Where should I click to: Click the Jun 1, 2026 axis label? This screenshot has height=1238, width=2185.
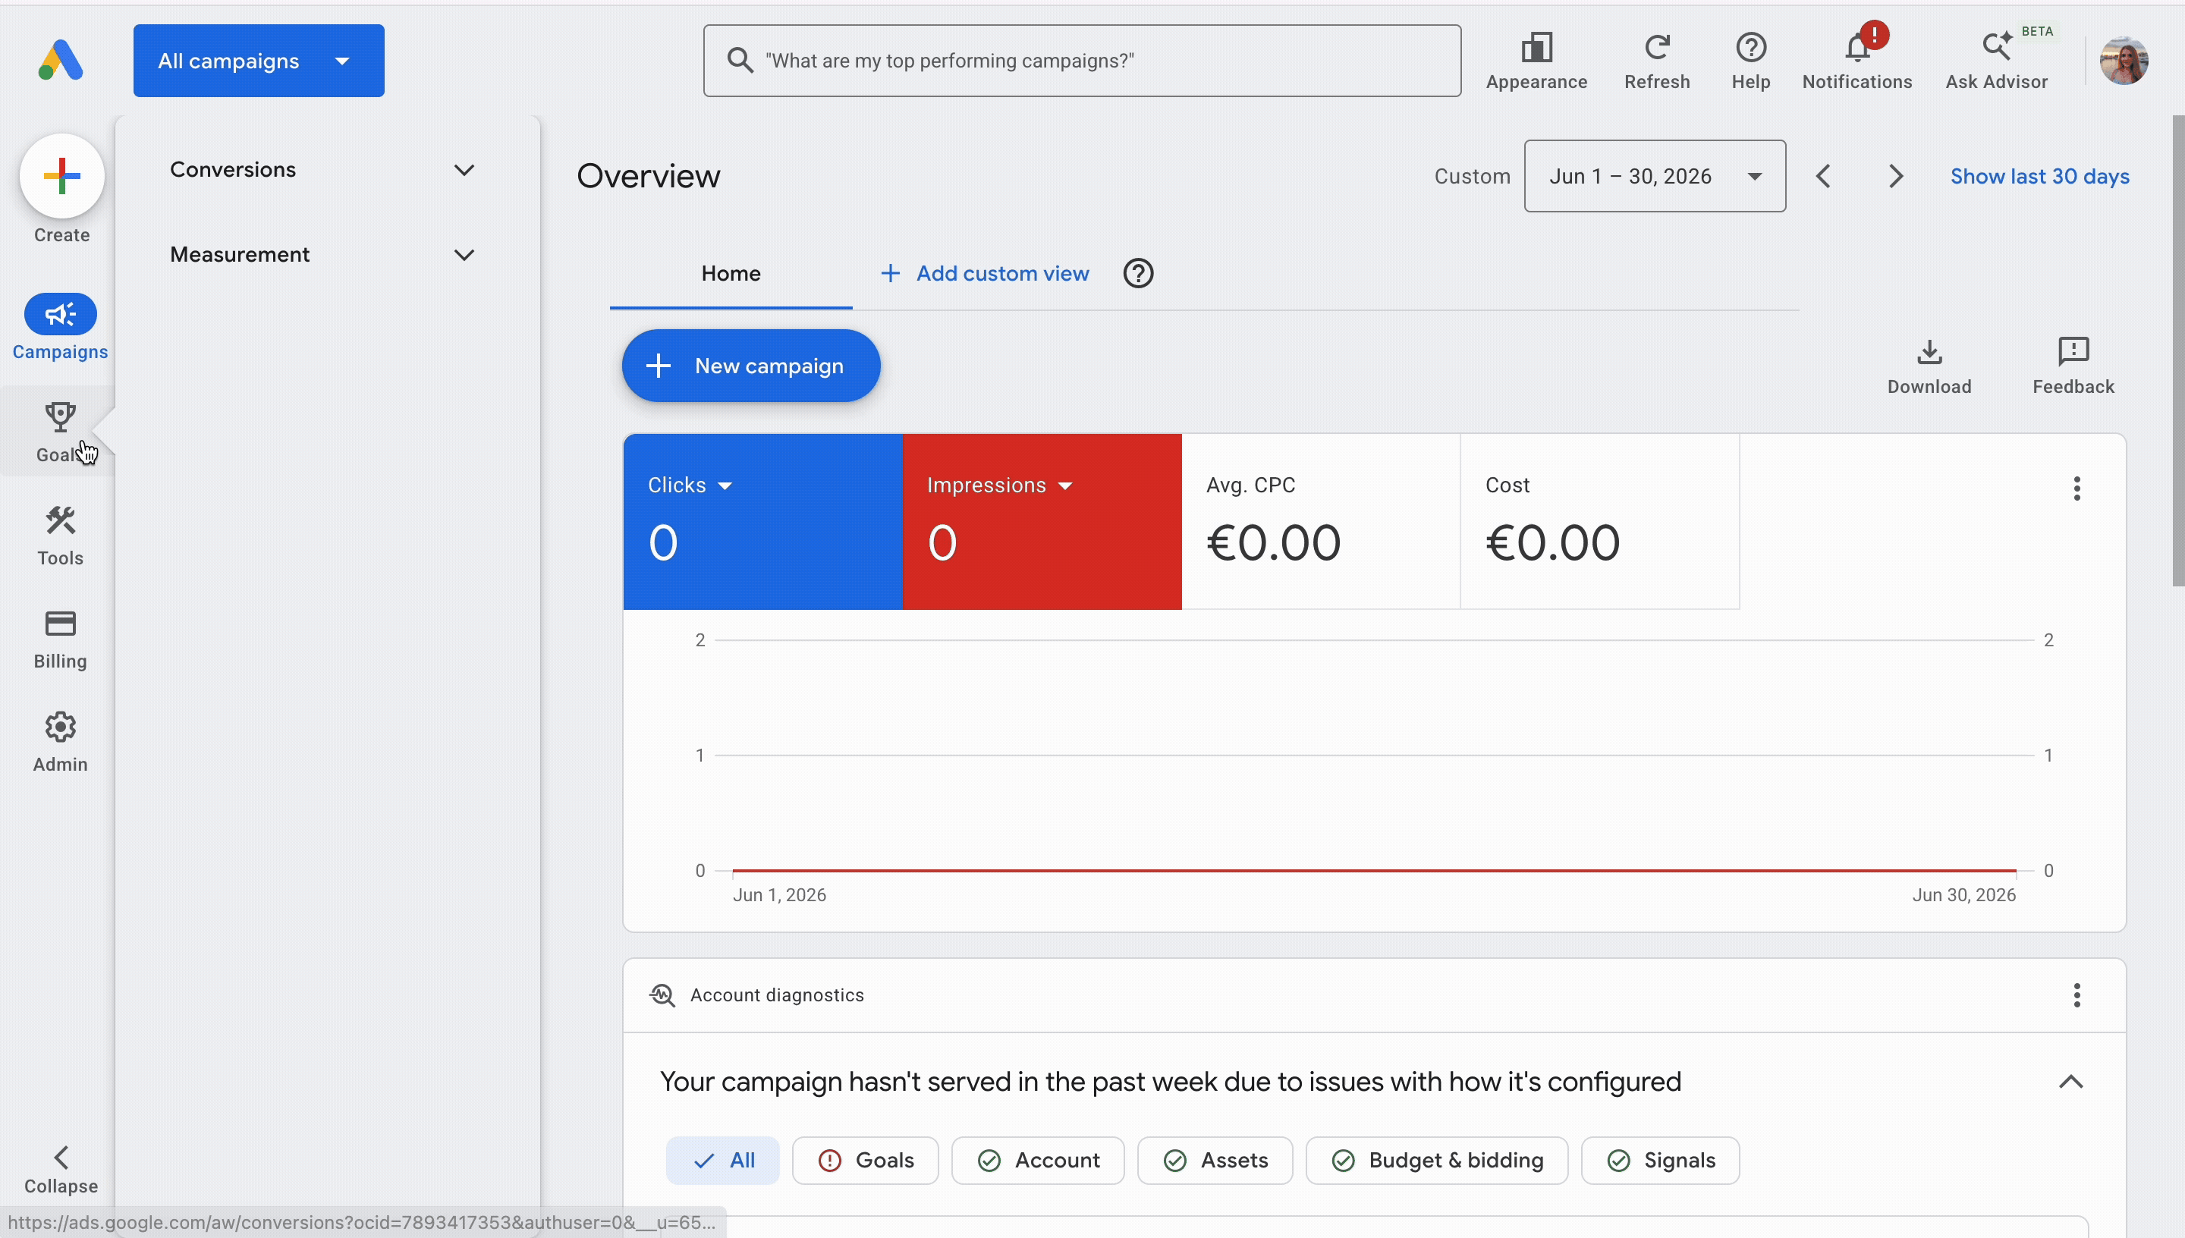778,894
